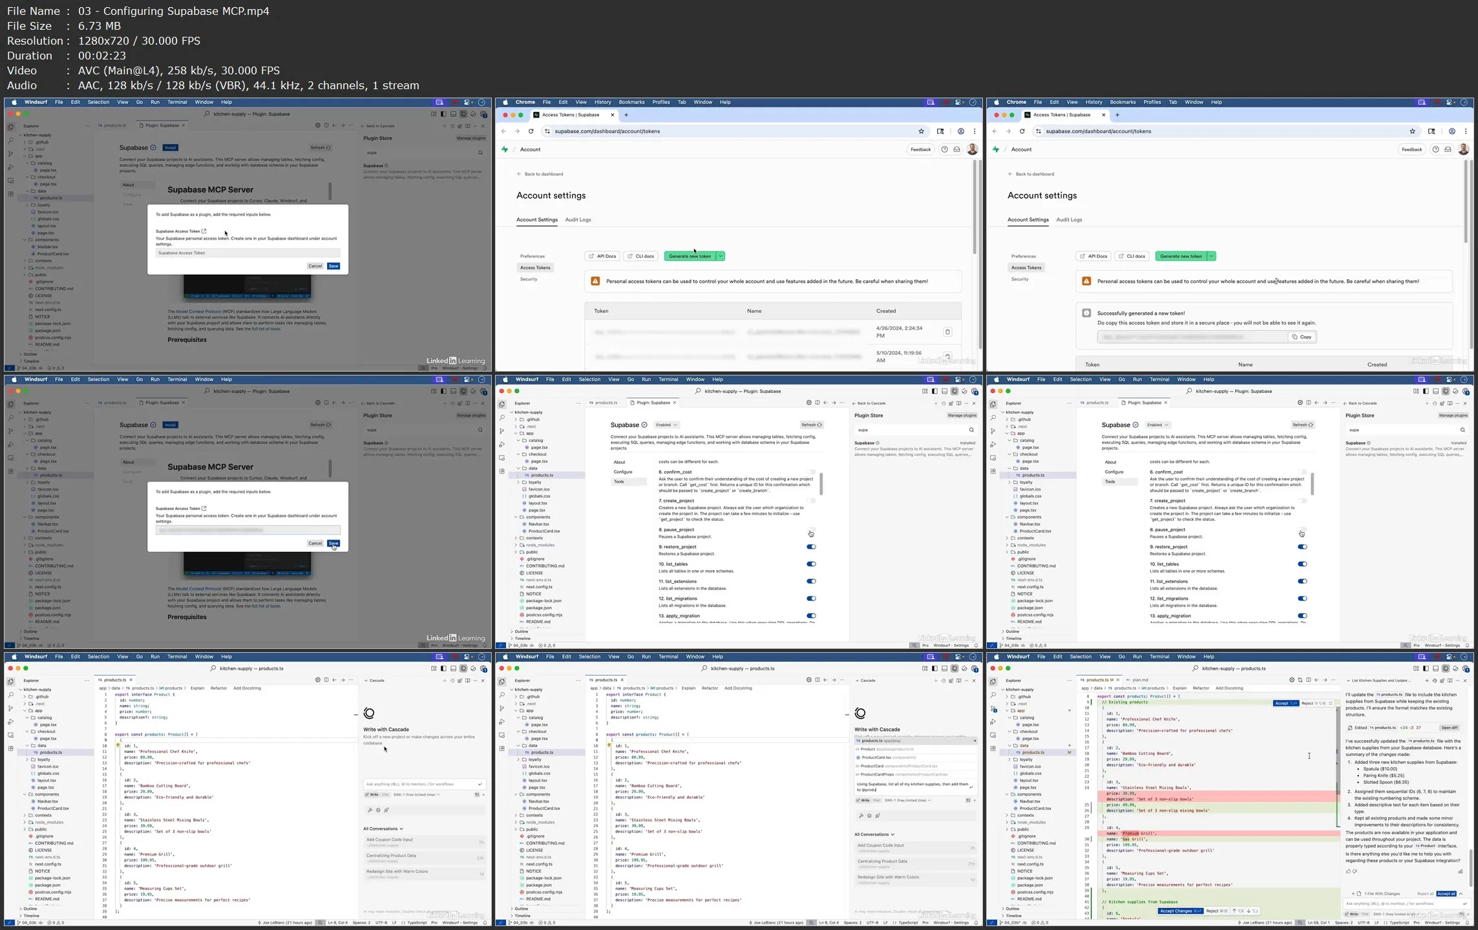Click Ask anything input in bottom-left thumbnail
1478x930 pixels.
coord(423,784)
